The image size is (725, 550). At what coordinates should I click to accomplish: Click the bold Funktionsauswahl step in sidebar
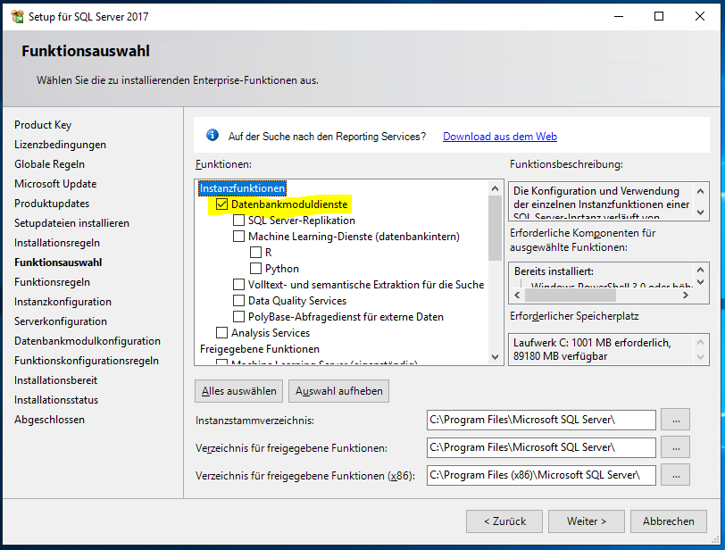pyautogui.click(x=58, y=262)
